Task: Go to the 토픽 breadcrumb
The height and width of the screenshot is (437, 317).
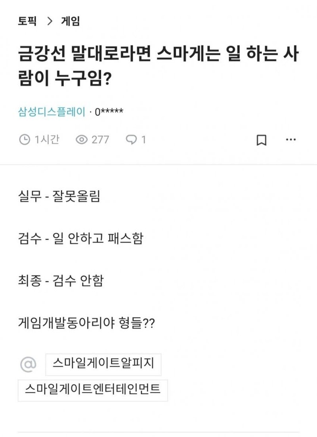Action: tap(27, 21)
